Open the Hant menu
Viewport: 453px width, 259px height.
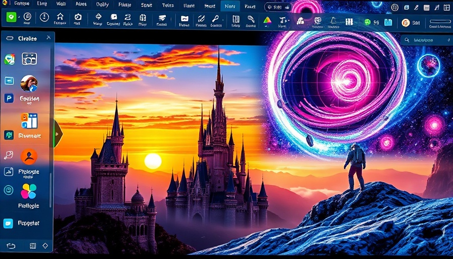click(x=189, y=6)
